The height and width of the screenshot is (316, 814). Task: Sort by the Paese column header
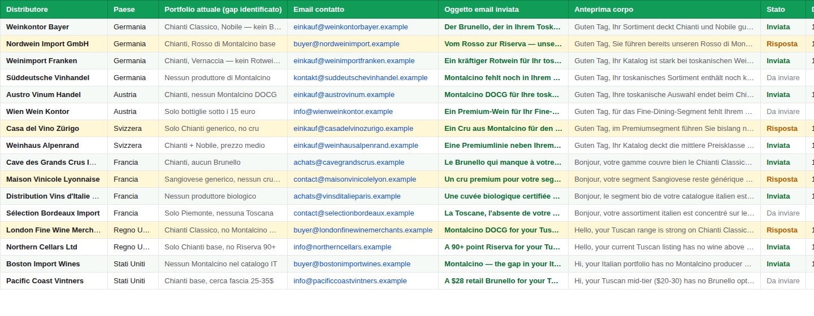click(x=133, y=10)
